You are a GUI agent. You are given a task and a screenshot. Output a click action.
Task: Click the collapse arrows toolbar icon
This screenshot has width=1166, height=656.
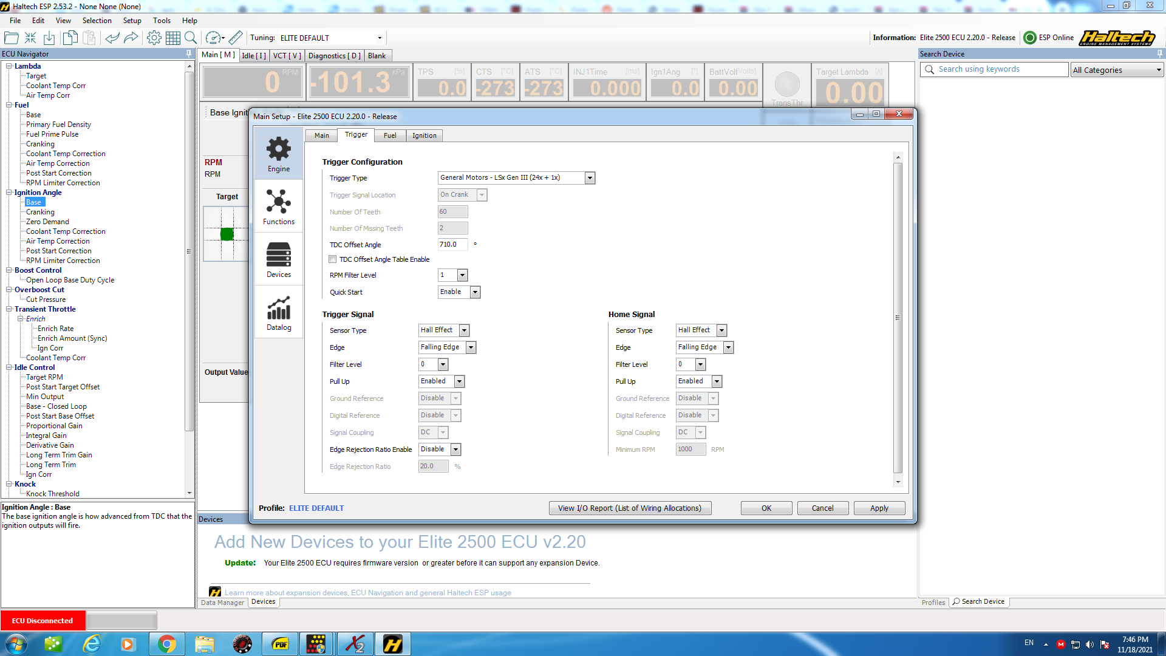point(30,38)
